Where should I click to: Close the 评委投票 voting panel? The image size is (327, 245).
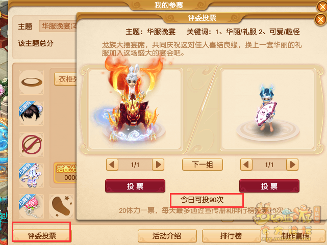[x=320, y=19]
